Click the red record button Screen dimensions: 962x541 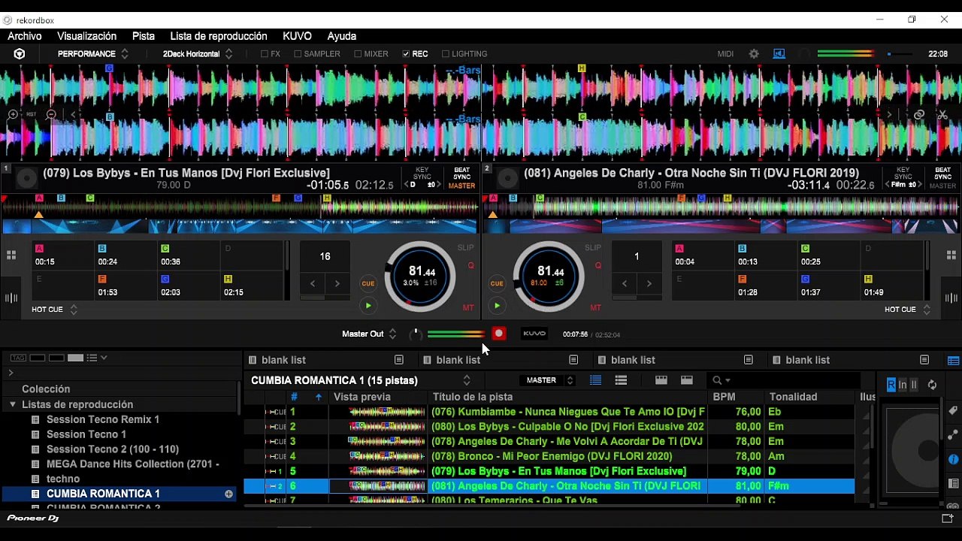(x=498, y=334)
